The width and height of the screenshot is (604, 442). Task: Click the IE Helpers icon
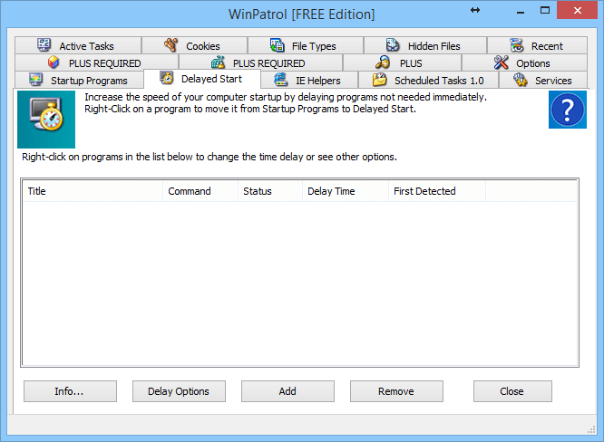[x=281, y=80]
